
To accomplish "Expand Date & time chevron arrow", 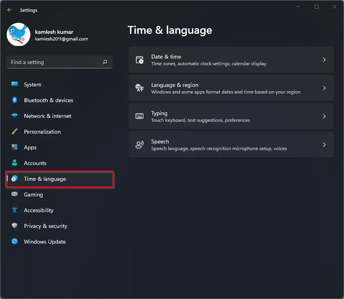I will [x=324, y=60].
